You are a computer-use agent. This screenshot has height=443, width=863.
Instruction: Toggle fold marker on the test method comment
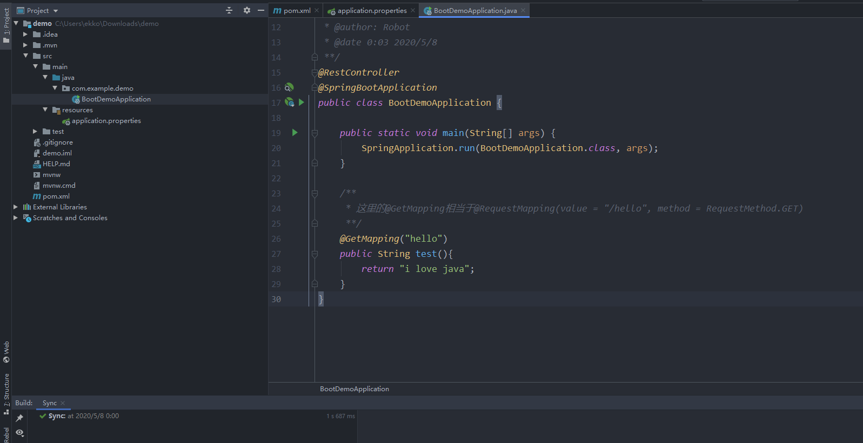click(x=315, y=193)
